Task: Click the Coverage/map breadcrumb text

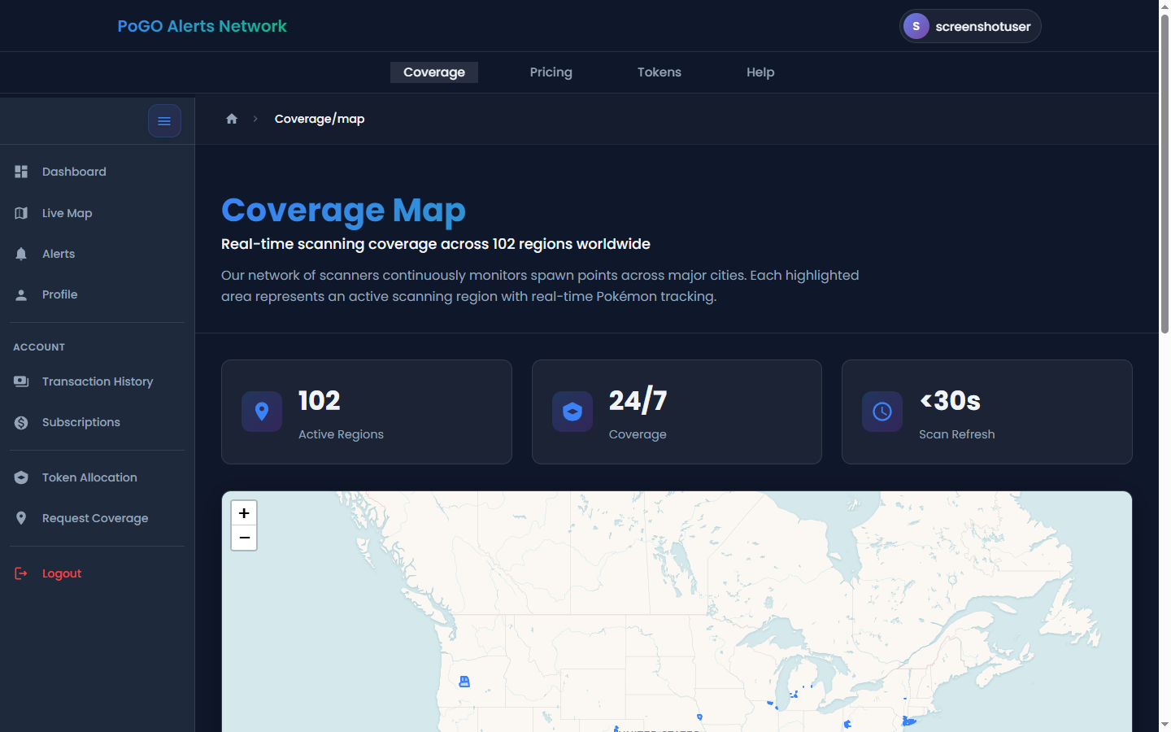Action: click(320, 119)
